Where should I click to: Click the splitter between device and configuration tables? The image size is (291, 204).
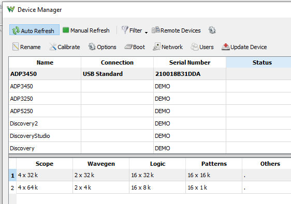150,155
